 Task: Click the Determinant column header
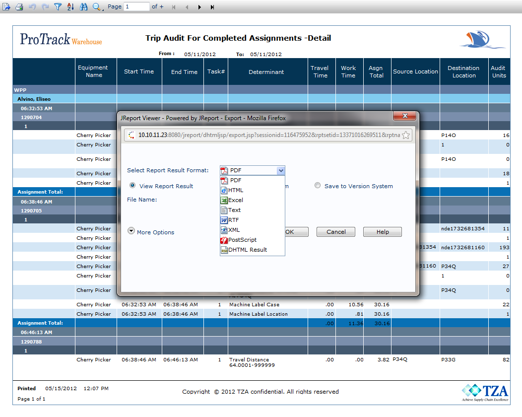[268, 71]
